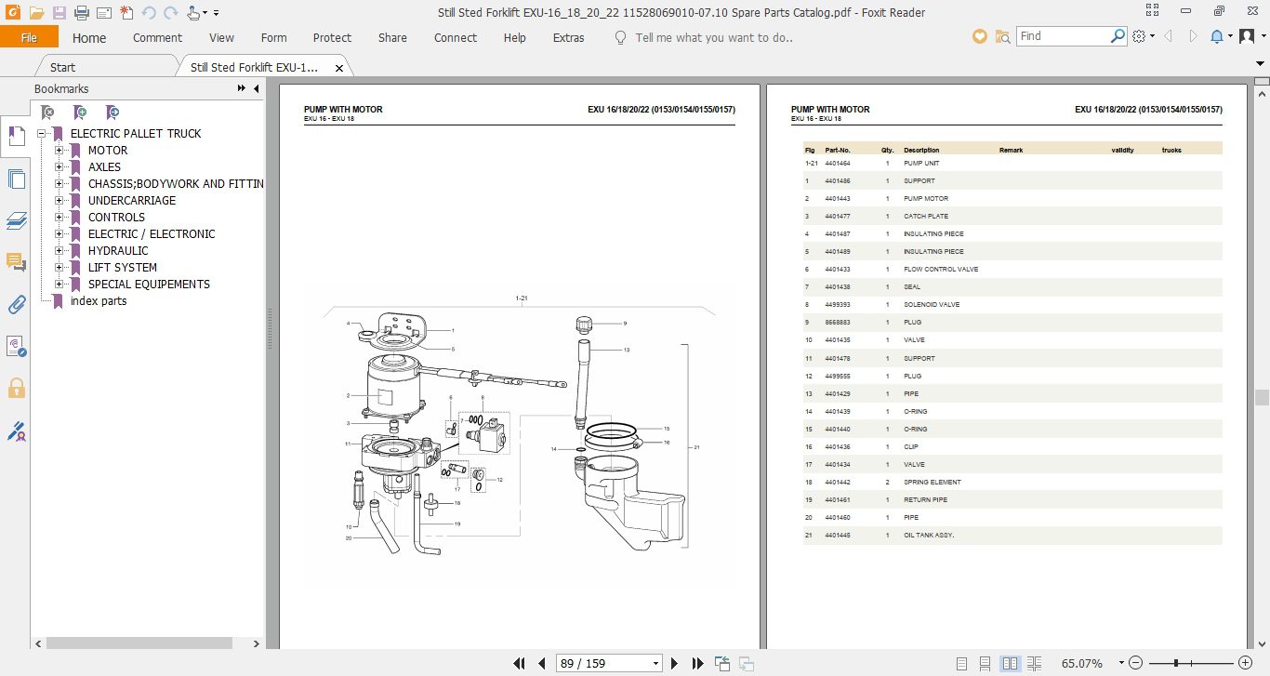Open the zoom percentage dropdown arrow
The width and height of the screenshot is (1270, 676).
(x=1119, y=664)
